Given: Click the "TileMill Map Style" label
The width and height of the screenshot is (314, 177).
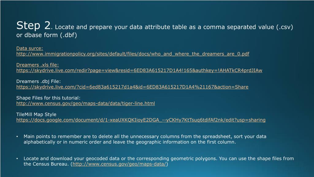Looking at the screenshot, I should coord(36,114).
